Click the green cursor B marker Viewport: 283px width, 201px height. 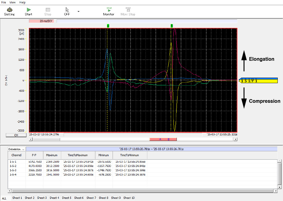click(x=172, y=26)
